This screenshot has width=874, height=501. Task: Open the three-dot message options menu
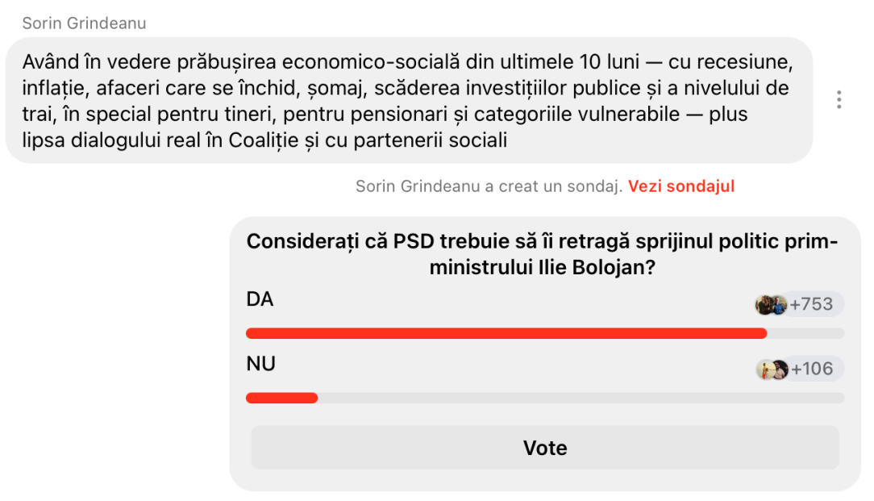(839, 100)
